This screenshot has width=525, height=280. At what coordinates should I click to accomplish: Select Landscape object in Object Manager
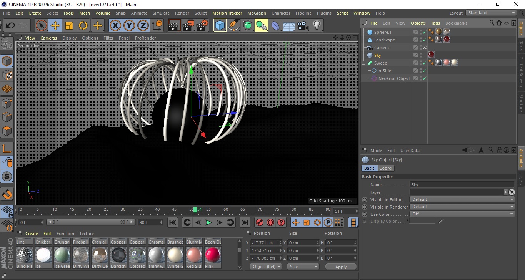point(384,40)
